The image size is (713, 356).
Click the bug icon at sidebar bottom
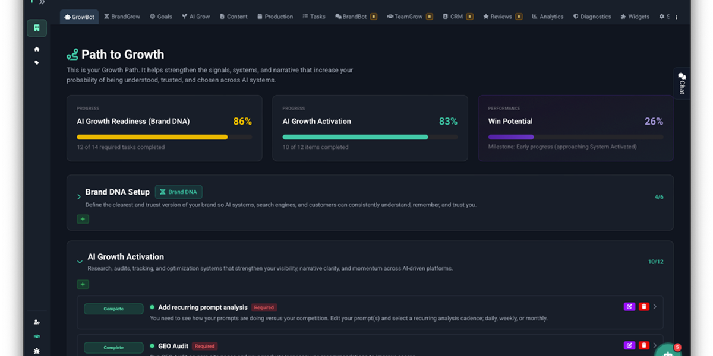(x=37, y=351)
